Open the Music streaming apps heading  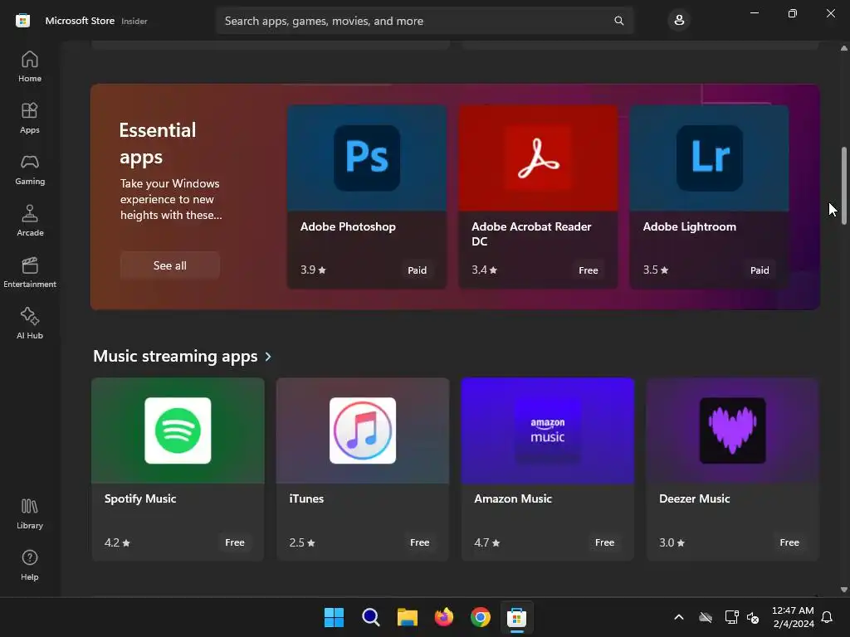click(175, 357)
